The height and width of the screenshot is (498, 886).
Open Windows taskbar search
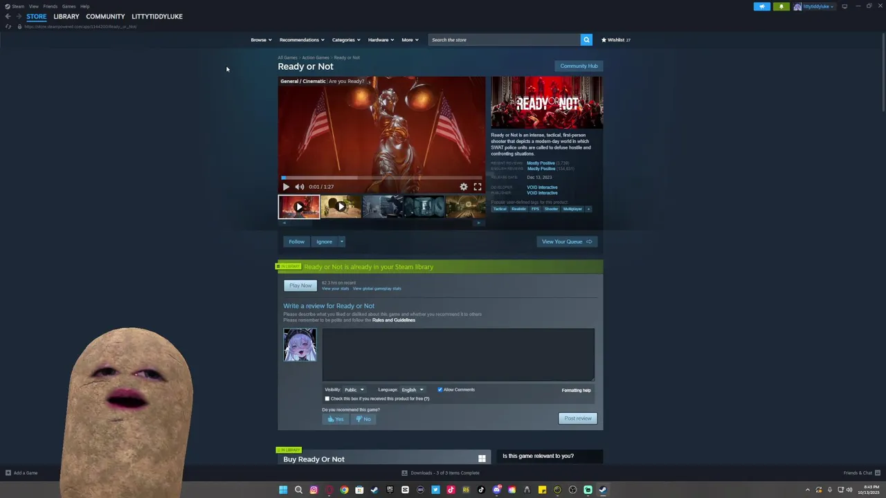pyautogui.click(x=298, y=490)
